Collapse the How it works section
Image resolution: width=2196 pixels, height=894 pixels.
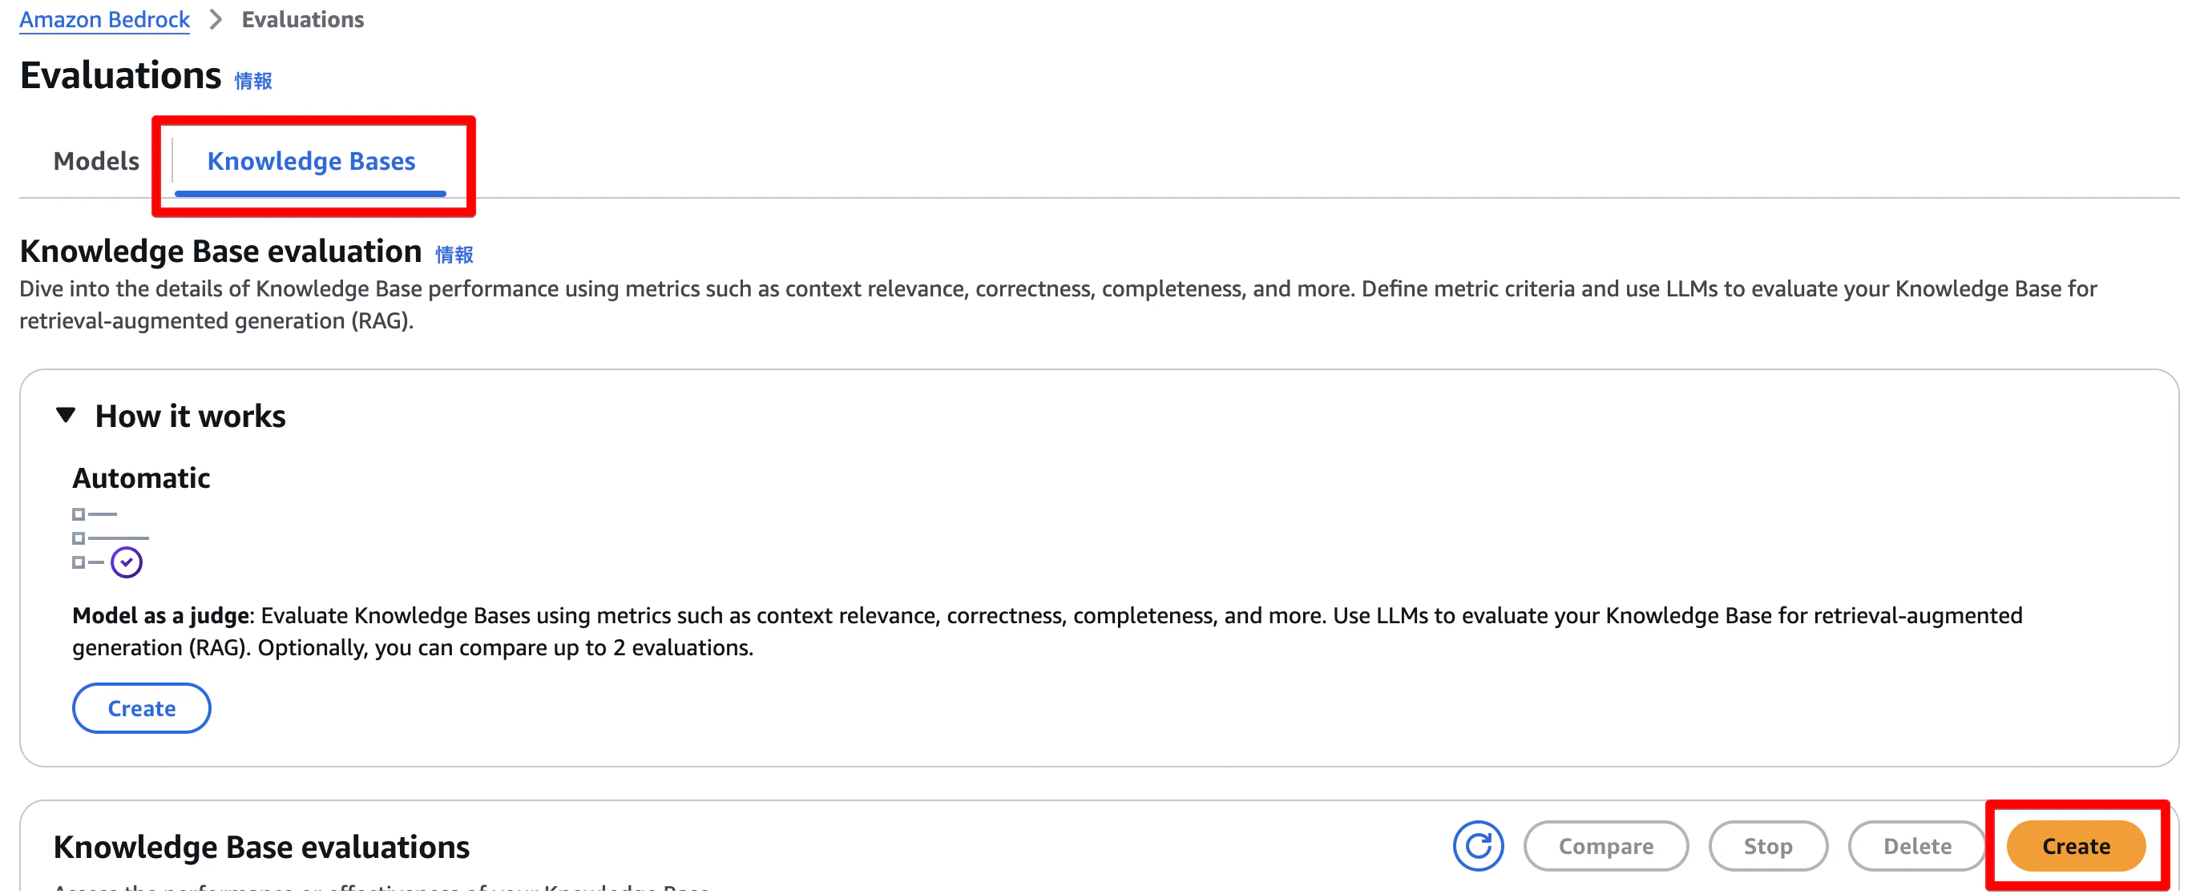point(66,415)
